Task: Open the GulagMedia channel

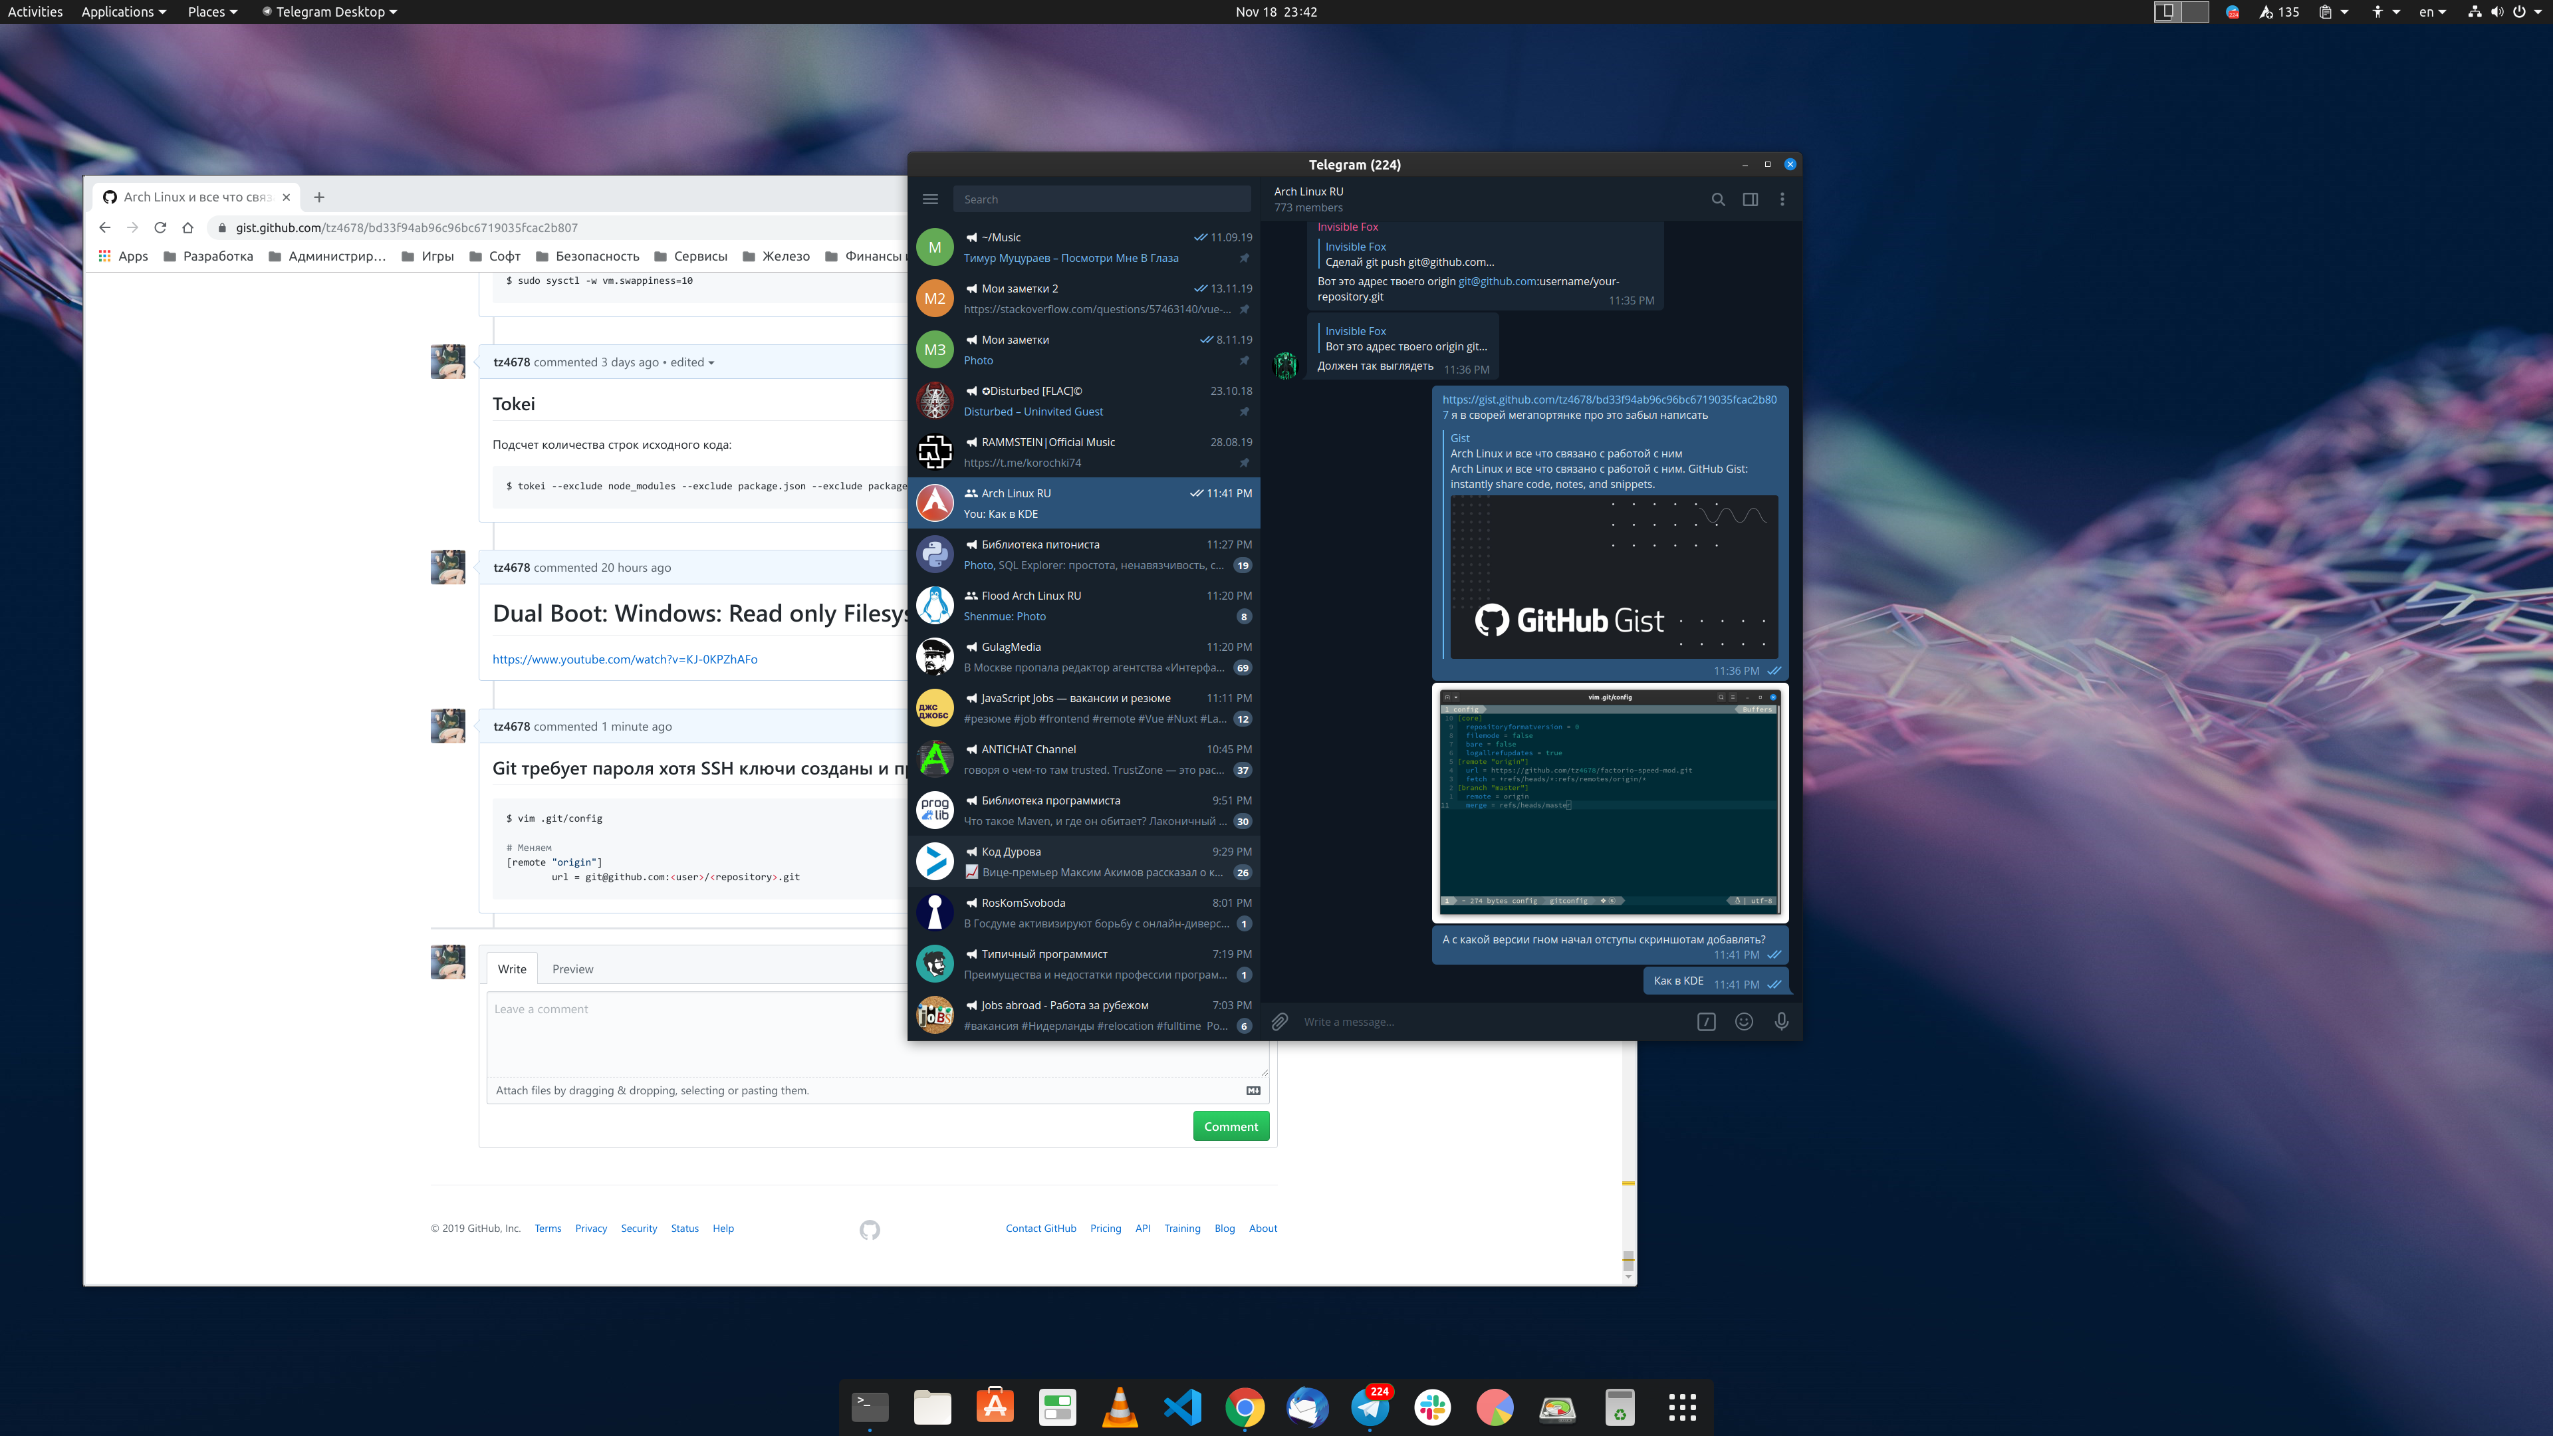Action: (1084, 657)
